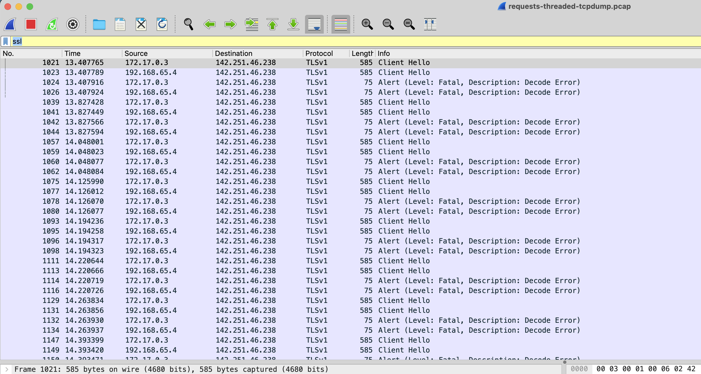Toggle auto-scroll during live capture
This screenshot has width=701, height=374.
pos(314,24)
